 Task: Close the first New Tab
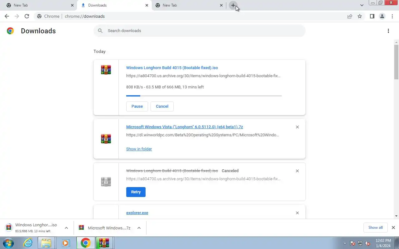click(x=72, y=5)
